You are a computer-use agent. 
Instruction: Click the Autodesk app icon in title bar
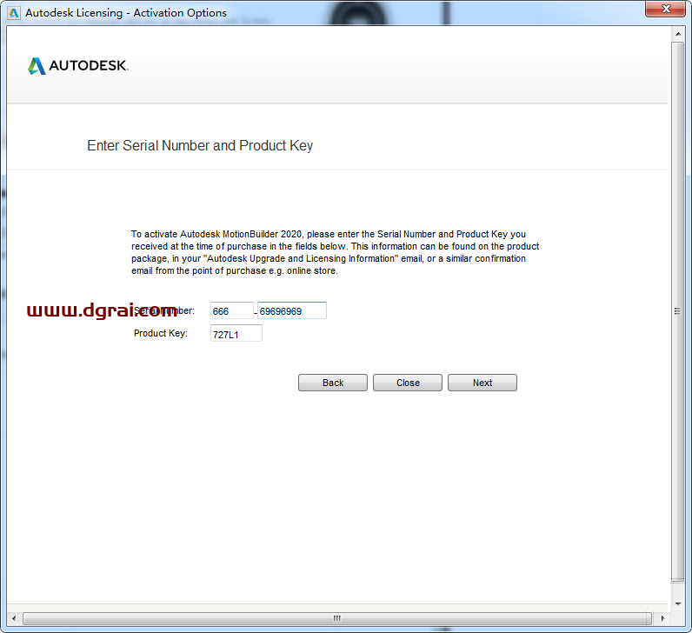coord(14,13)
